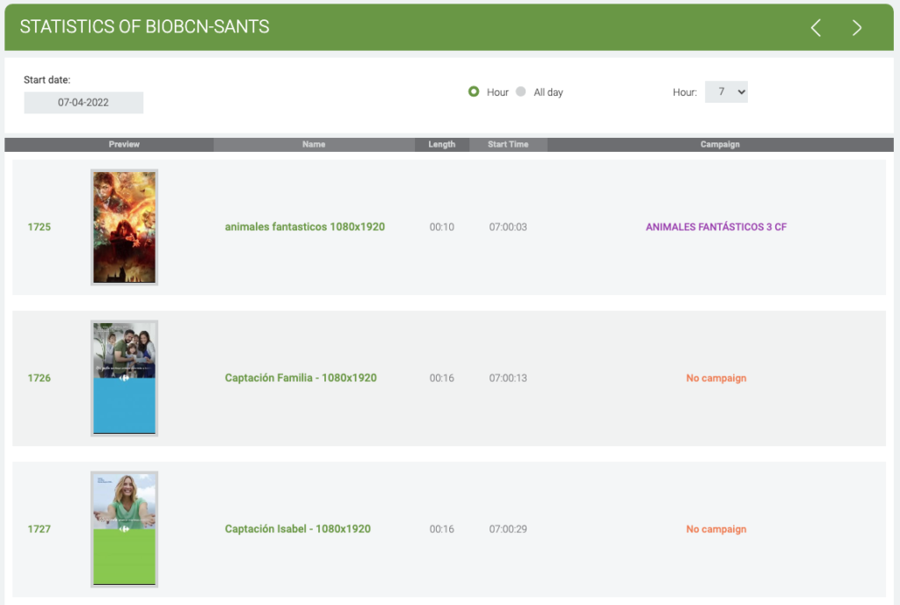This screenshot has width=900, height=605.
Task: Click row ID 1725
Action: (40, 227)
